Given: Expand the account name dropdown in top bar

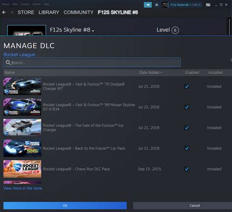Looking at the screenshot, I should click(186, 5).
